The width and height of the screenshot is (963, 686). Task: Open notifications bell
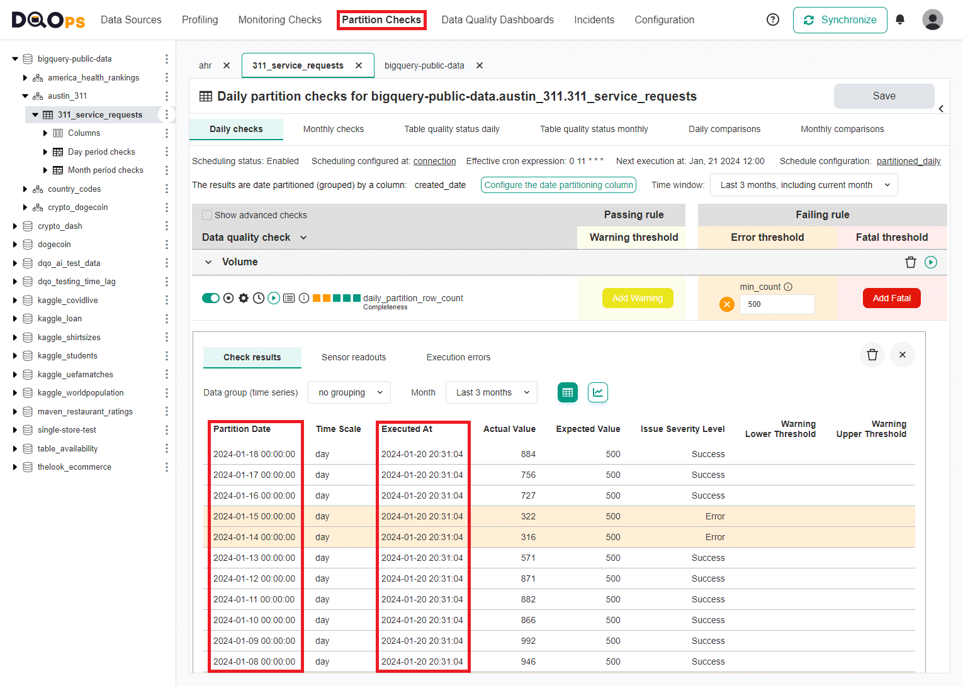coord(900,19)
